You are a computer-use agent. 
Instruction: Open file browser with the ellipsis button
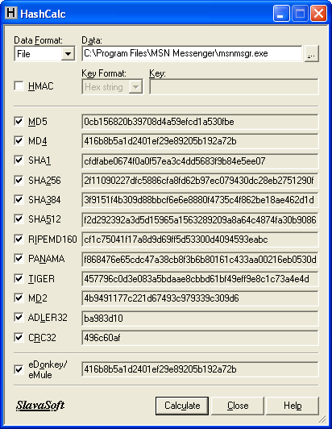click(x=312, y=53)
